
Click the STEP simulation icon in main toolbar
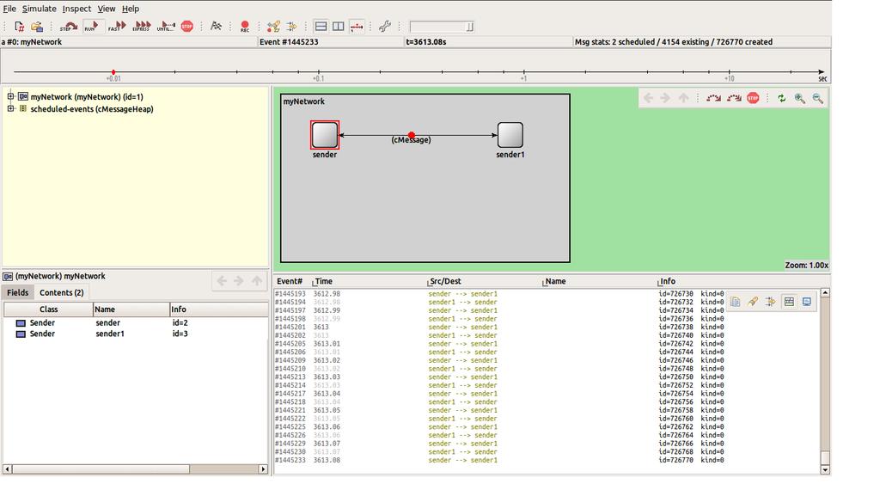tap(69, 27)
